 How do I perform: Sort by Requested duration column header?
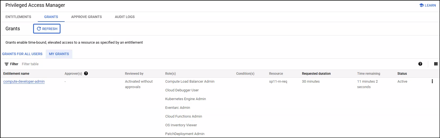(x=316, y=74)
